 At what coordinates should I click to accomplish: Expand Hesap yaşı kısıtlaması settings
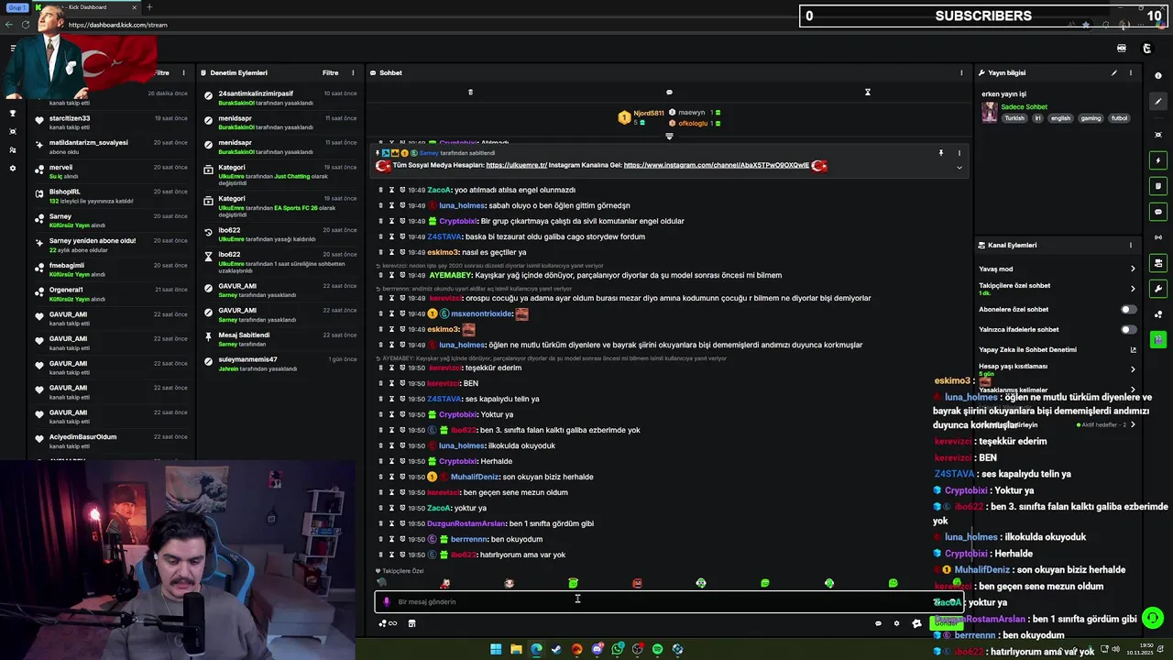coord(1133,369)
